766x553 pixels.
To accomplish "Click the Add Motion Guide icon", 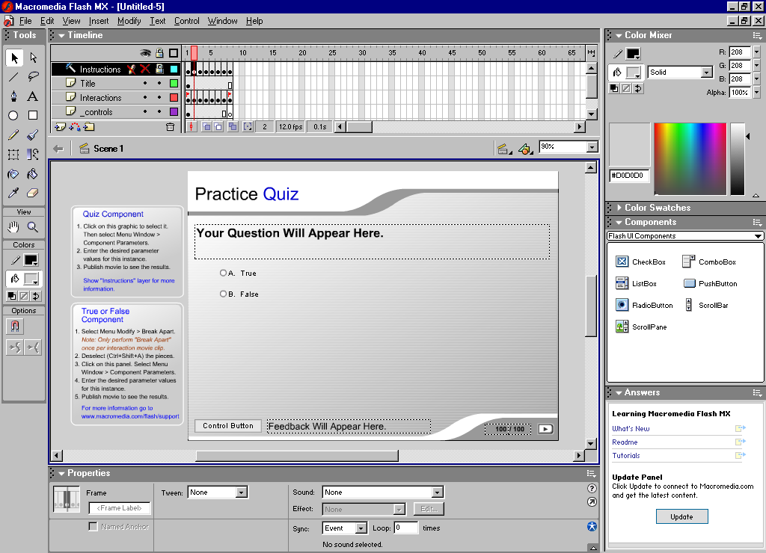I will (74, 127).
